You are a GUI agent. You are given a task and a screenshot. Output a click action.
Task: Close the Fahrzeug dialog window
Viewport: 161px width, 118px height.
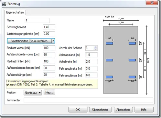coord(152,3)
